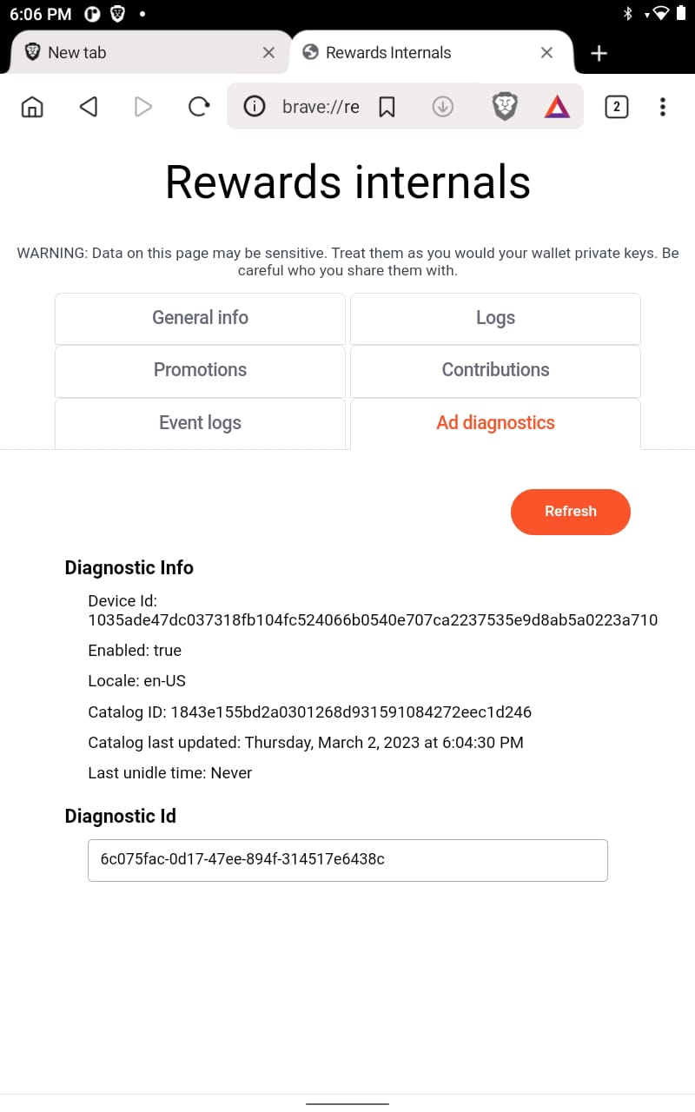Click the page info icon in address bar
695x1112 pixels.
pos(254,106)
